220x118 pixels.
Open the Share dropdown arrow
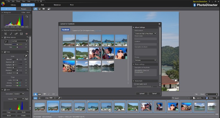pyautogui.click(x=217, y=98)
